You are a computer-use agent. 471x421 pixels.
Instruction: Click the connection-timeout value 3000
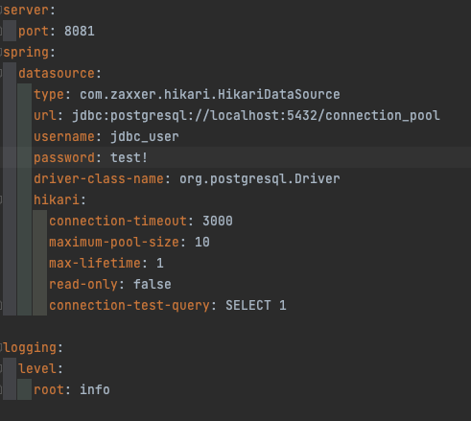(218, 222)
